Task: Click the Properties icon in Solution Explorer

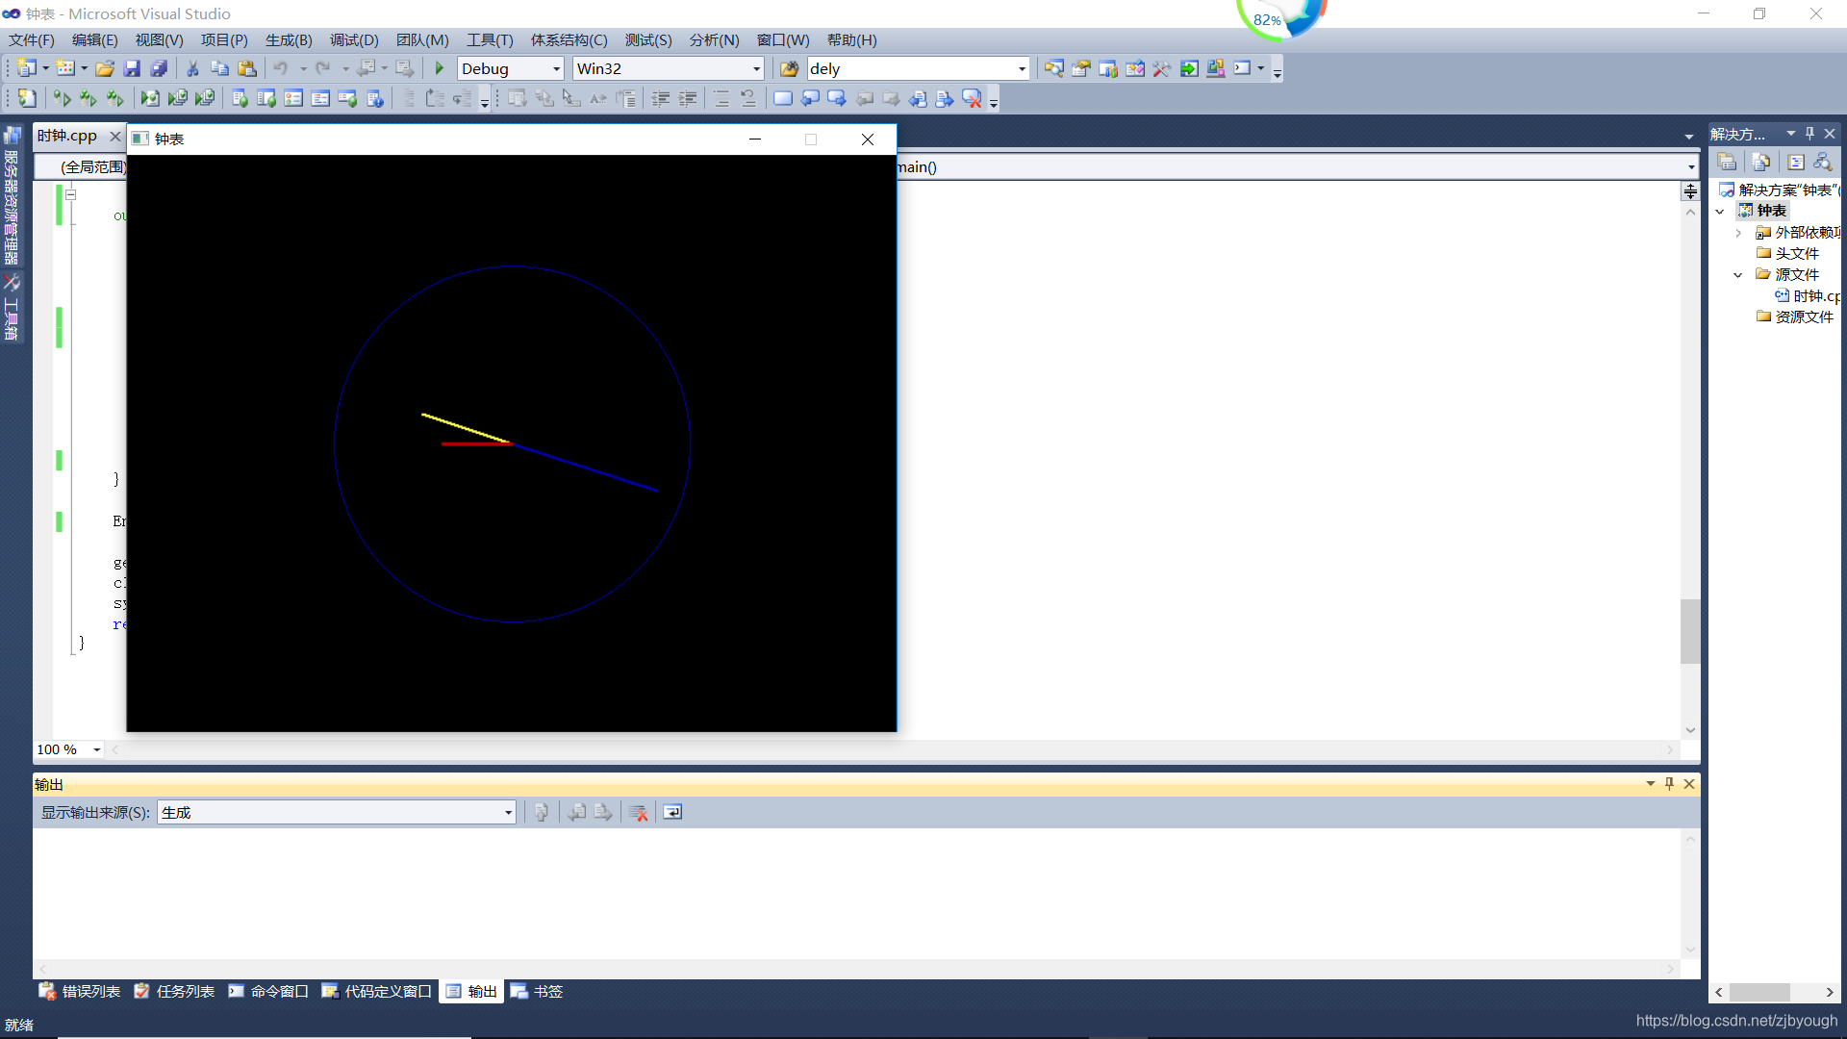Action: 1727,162
